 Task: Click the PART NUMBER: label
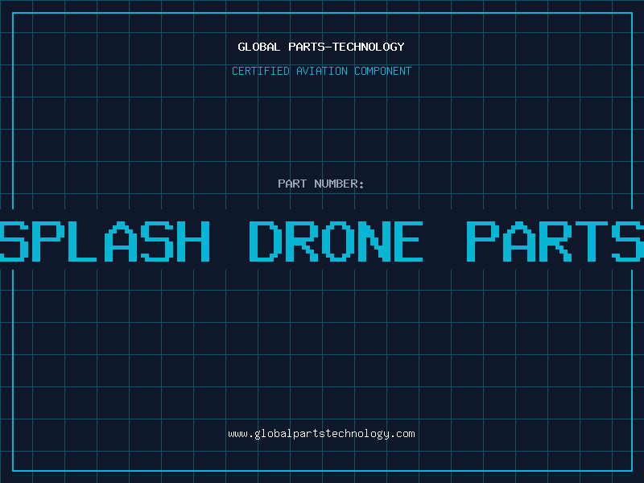pyautogui.click(x=321, y=184)
